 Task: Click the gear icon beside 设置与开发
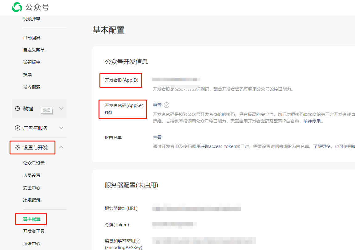pos(18,147)
